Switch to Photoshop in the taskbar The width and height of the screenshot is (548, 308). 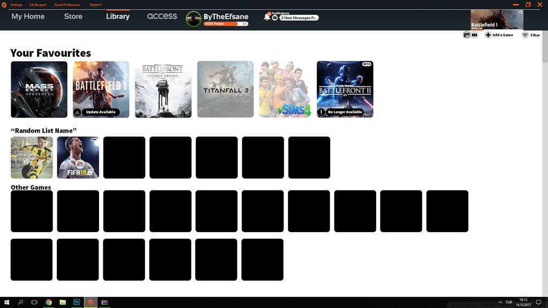point(77,303)
